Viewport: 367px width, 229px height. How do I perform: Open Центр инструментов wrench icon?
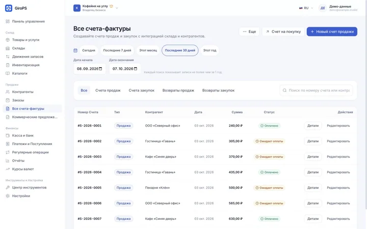click(x=8, y=188)
